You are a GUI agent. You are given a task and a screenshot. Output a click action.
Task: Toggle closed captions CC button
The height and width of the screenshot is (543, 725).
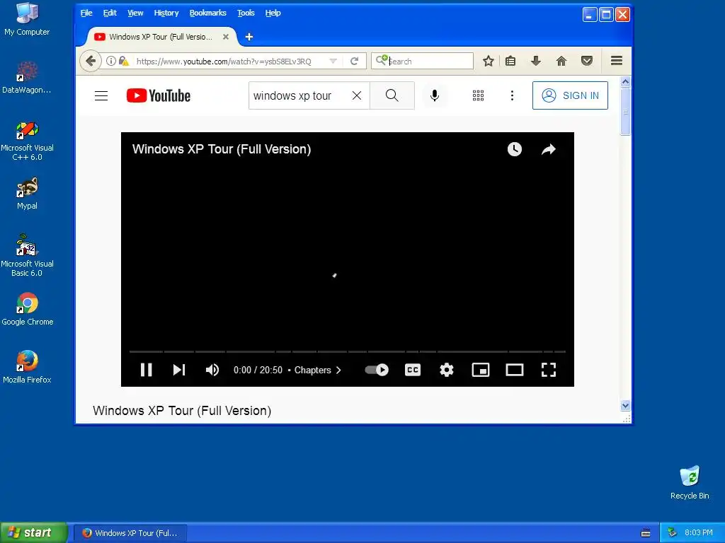413,370
